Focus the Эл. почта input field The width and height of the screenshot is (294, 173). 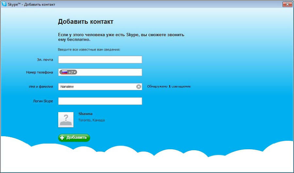coord(100,60)
